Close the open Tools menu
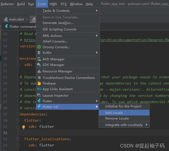The image size is (169, 151). (x=42, y=4)
